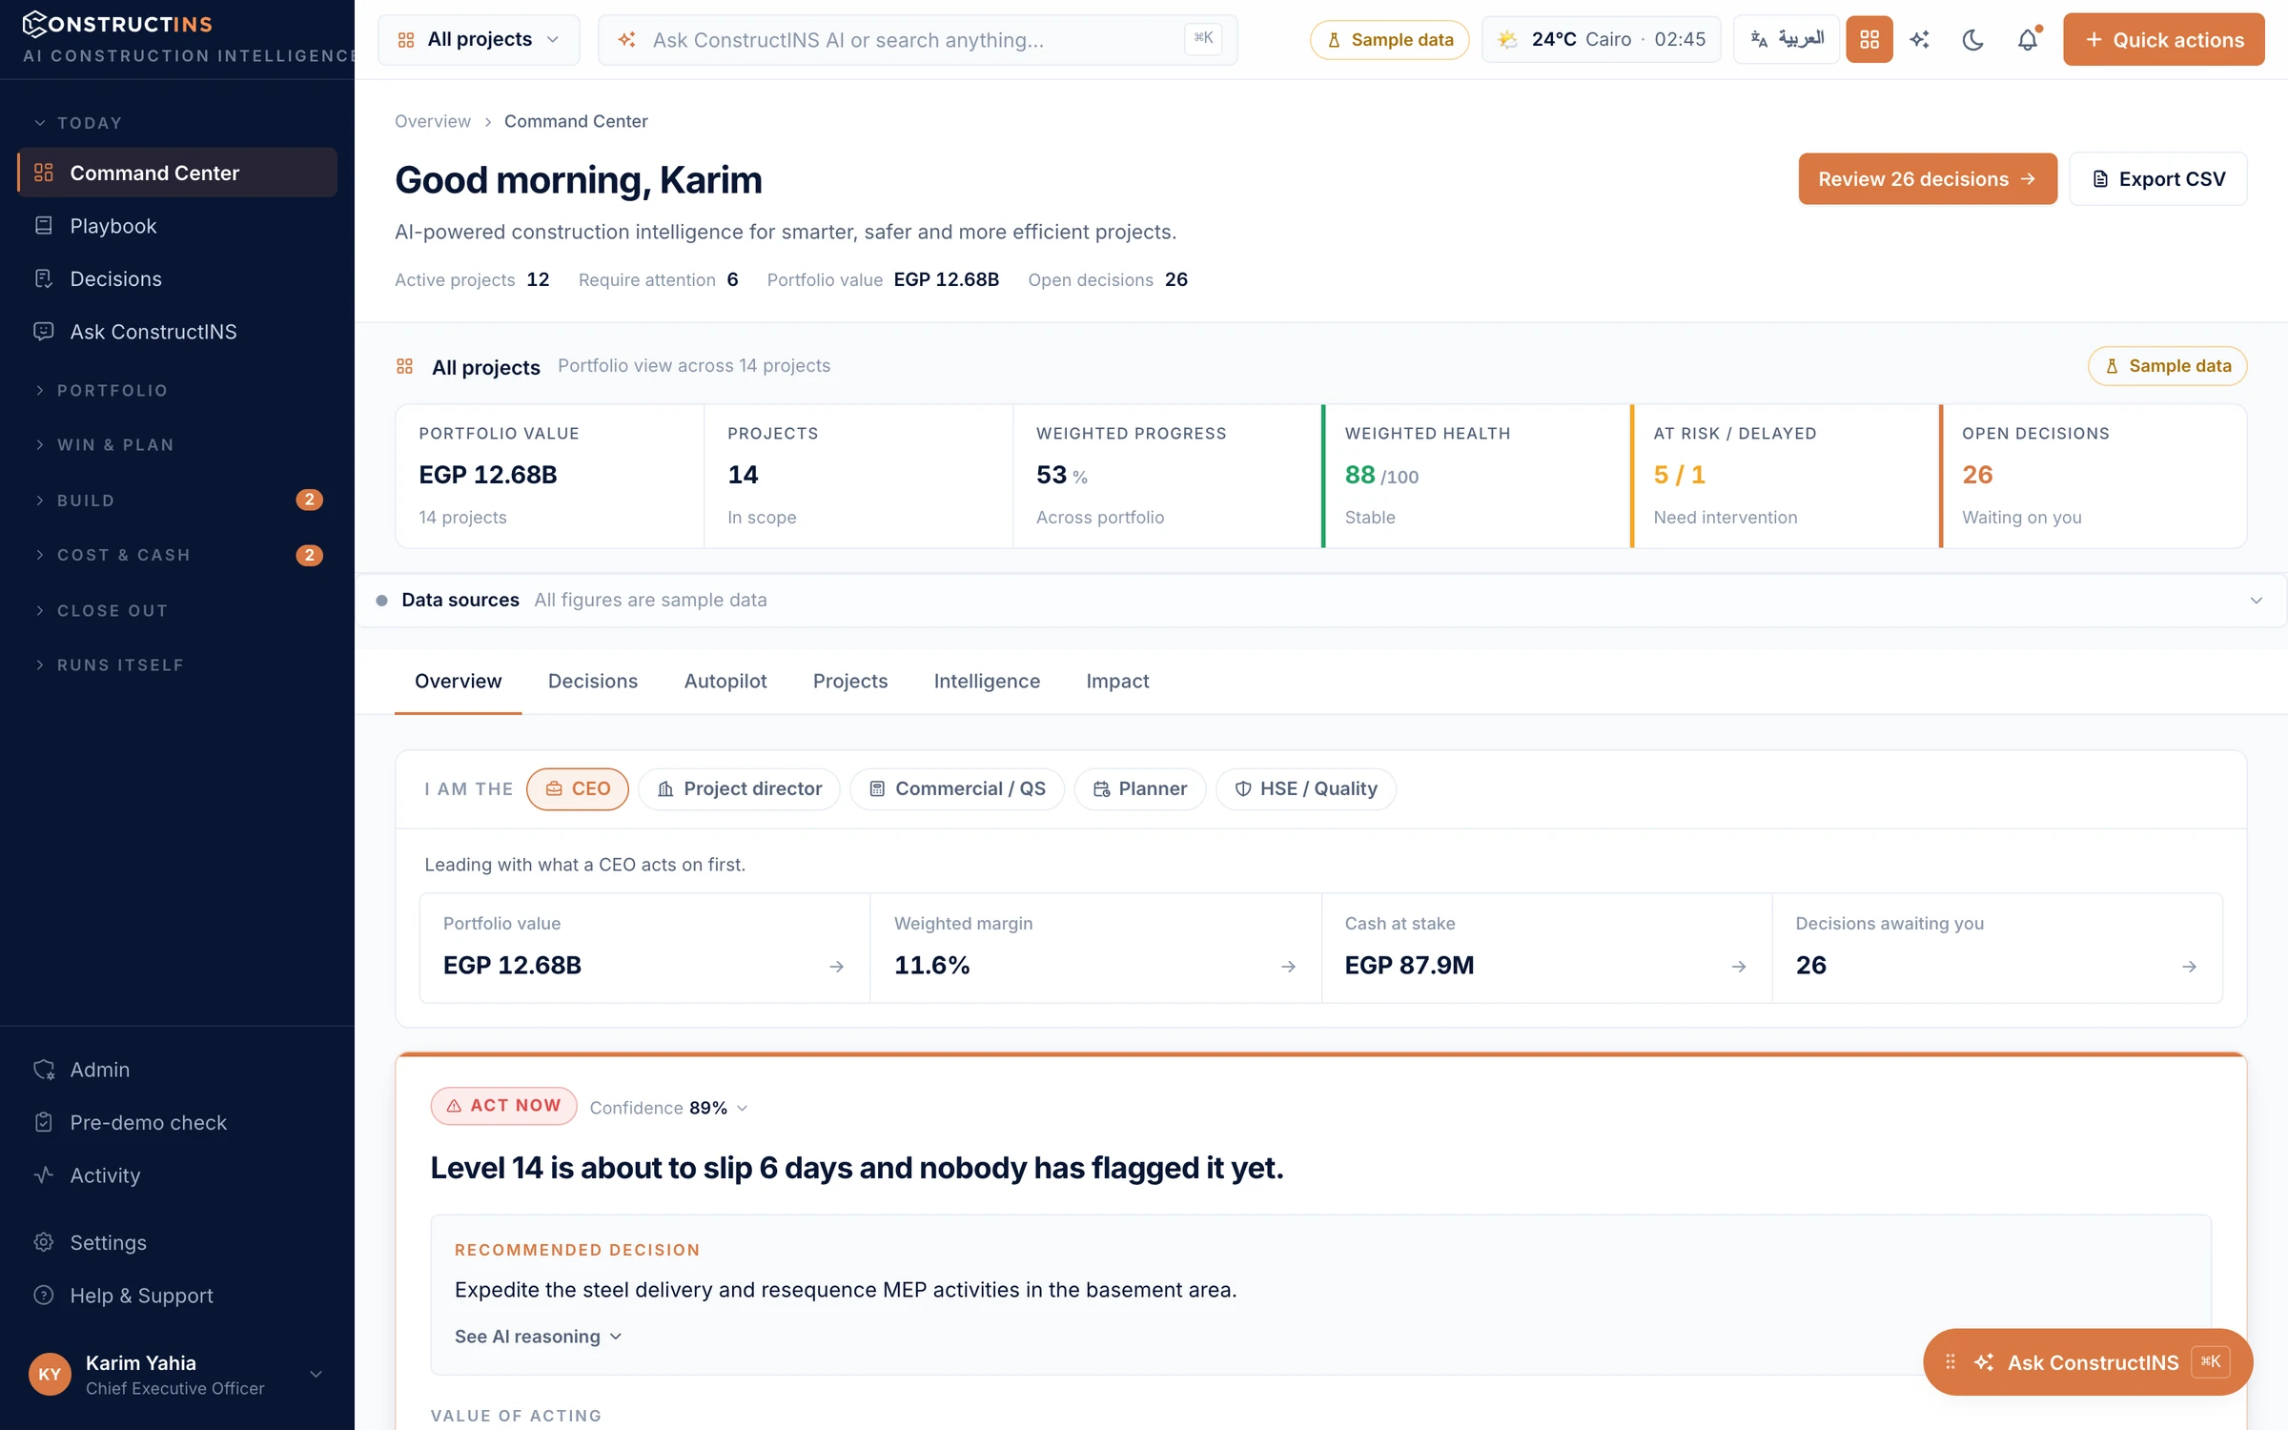Viewport: 2288px width, 1430px height.
Task: Open the Karim Yahia user menu chevron
Action: coord(316,1374)
